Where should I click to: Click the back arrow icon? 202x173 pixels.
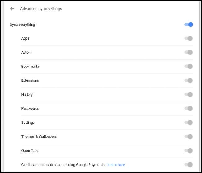tap(12, 9)
